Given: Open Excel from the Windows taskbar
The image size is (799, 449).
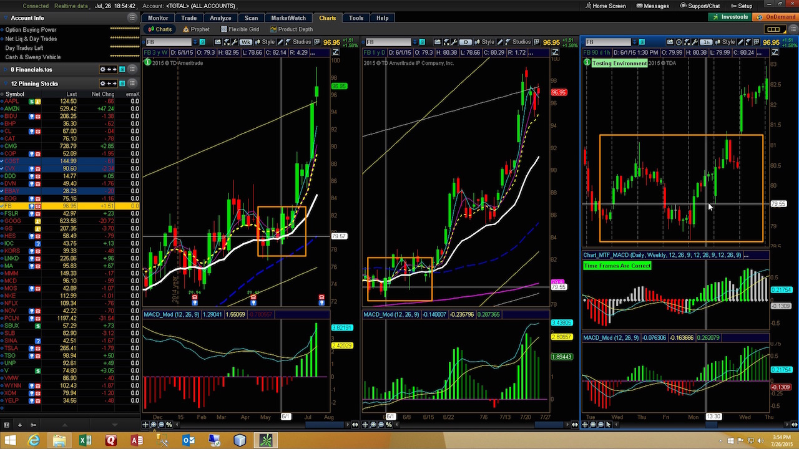Looking at the screenshot, I should [85, 441].
